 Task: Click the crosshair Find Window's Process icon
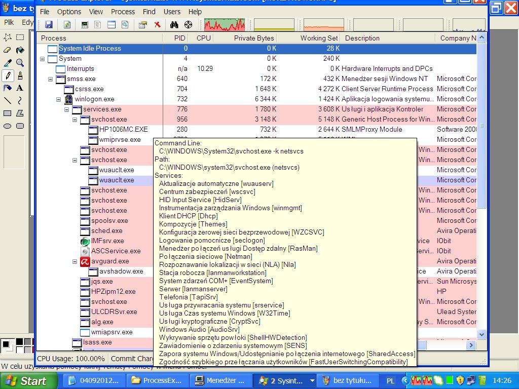pos(188,24)
